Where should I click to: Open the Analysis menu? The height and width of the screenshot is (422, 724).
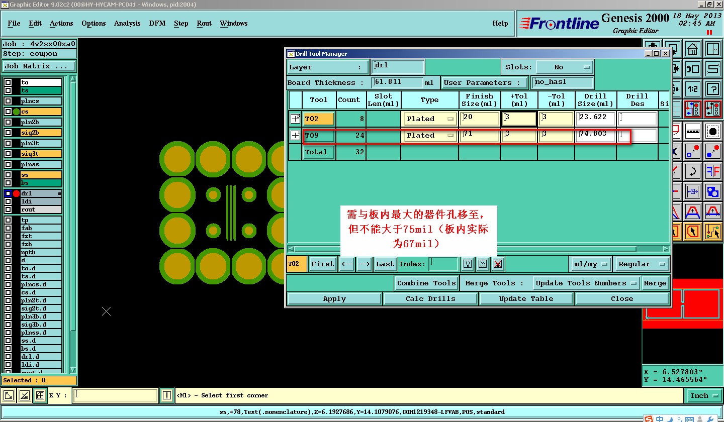pos(127,23)
